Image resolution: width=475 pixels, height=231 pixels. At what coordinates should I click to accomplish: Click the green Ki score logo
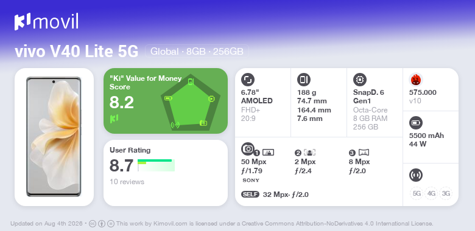point(114,119)
